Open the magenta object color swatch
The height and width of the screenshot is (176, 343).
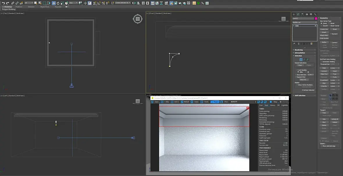coord(316,19)
